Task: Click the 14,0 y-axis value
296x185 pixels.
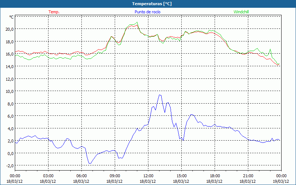Action: 10,67
